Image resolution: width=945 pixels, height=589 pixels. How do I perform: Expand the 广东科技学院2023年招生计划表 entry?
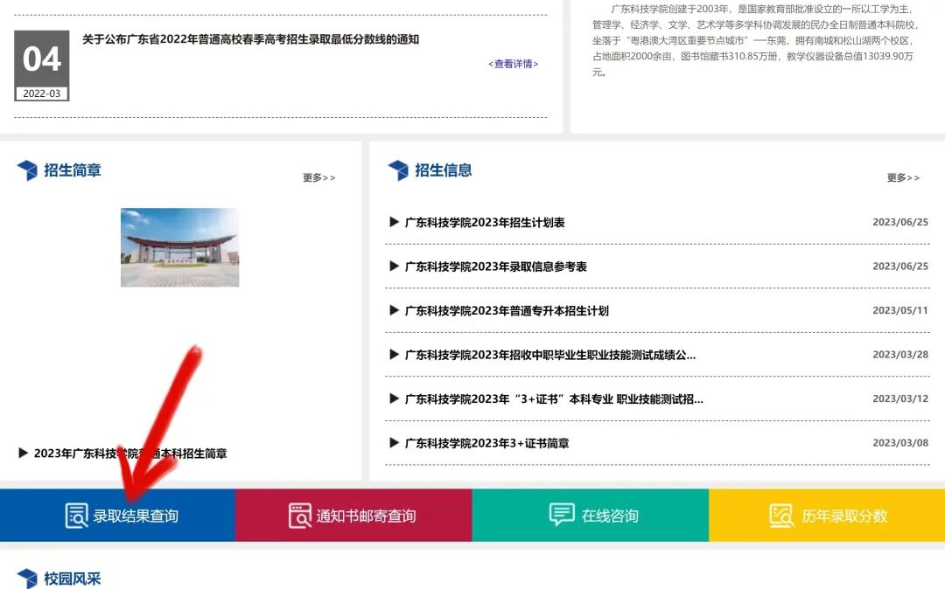(x=394, y=222)
